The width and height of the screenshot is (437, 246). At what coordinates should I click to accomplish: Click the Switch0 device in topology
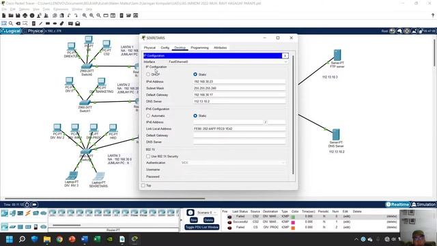(x=87, y=67)
